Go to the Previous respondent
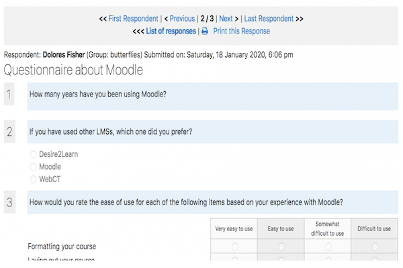403x268 pixels. point(182,19)
